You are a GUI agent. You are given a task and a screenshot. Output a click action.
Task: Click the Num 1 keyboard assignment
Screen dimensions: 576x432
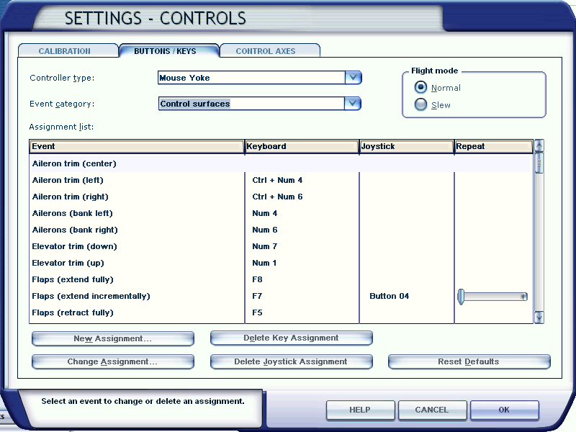(264, 263)
